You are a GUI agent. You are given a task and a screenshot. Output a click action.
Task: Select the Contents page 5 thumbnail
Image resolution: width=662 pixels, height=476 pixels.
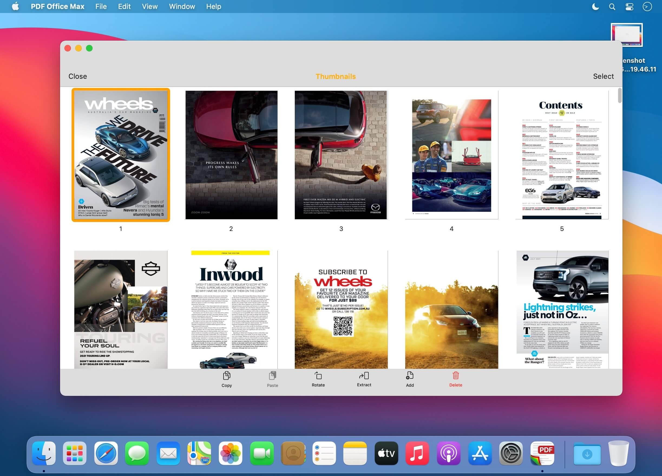click(562, 155)
